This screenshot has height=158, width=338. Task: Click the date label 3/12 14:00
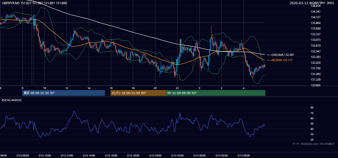(x=89, y=155)
